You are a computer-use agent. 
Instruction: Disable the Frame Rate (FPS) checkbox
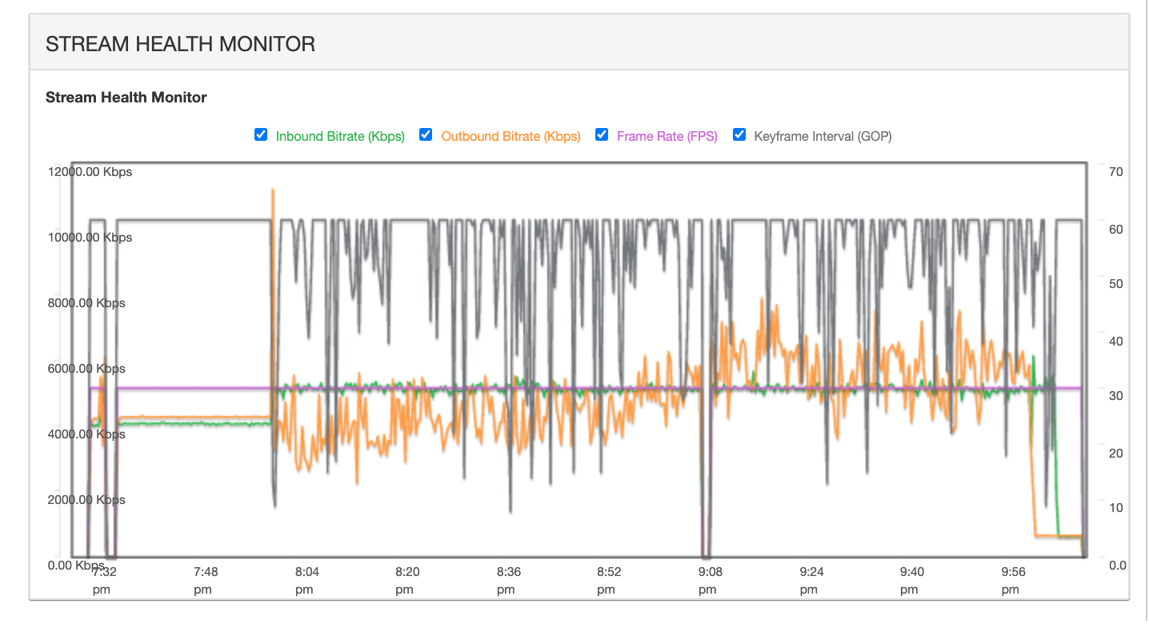click(x=602, y=134)
